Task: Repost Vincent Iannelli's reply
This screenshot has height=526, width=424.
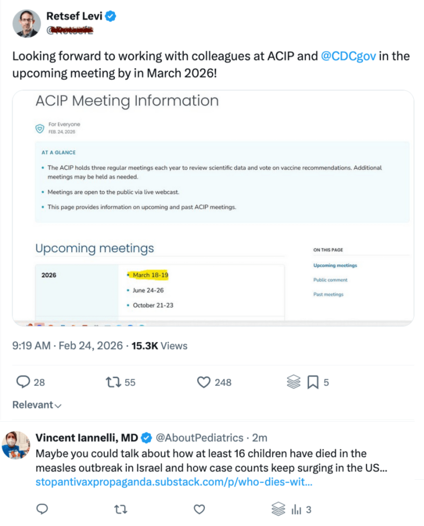Action: pyautogui.click(x=121, y=509)
